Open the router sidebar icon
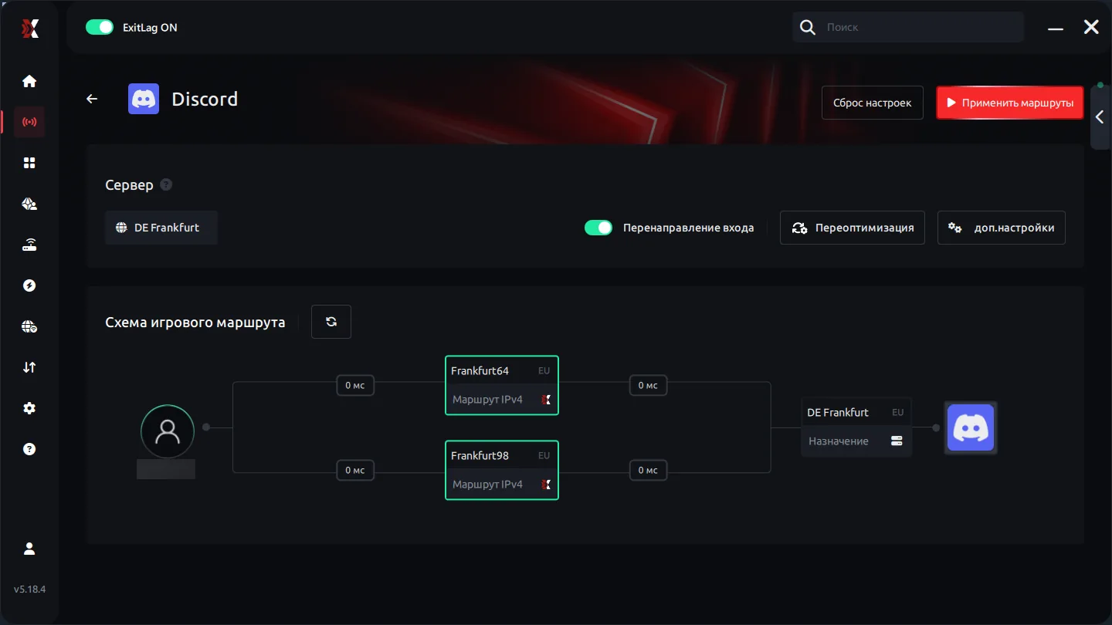Image resolution: width=1112 pixels, height=625 pixels. pyautogui.click(x=29, y=245)
